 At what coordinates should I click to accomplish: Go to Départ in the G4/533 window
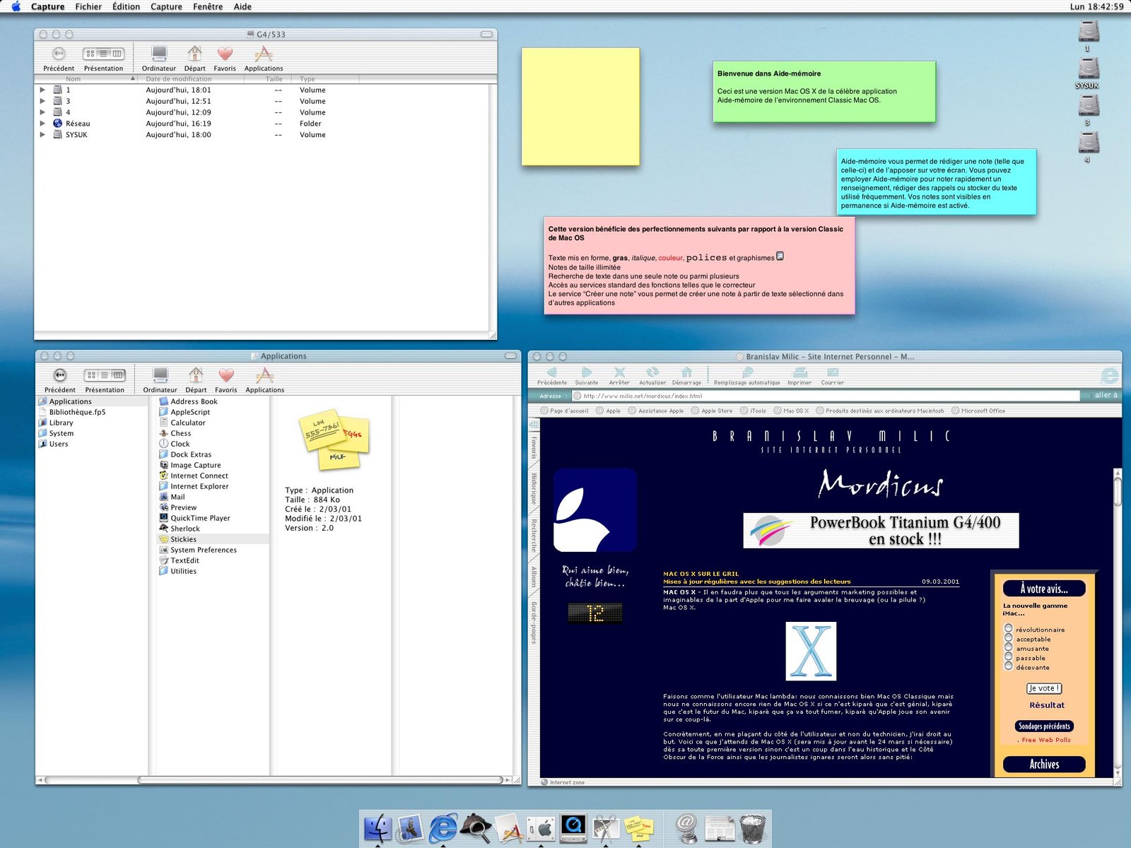[194, 59]
